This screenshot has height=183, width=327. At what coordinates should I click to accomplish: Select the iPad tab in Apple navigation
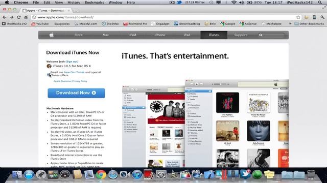pos(187,35)
